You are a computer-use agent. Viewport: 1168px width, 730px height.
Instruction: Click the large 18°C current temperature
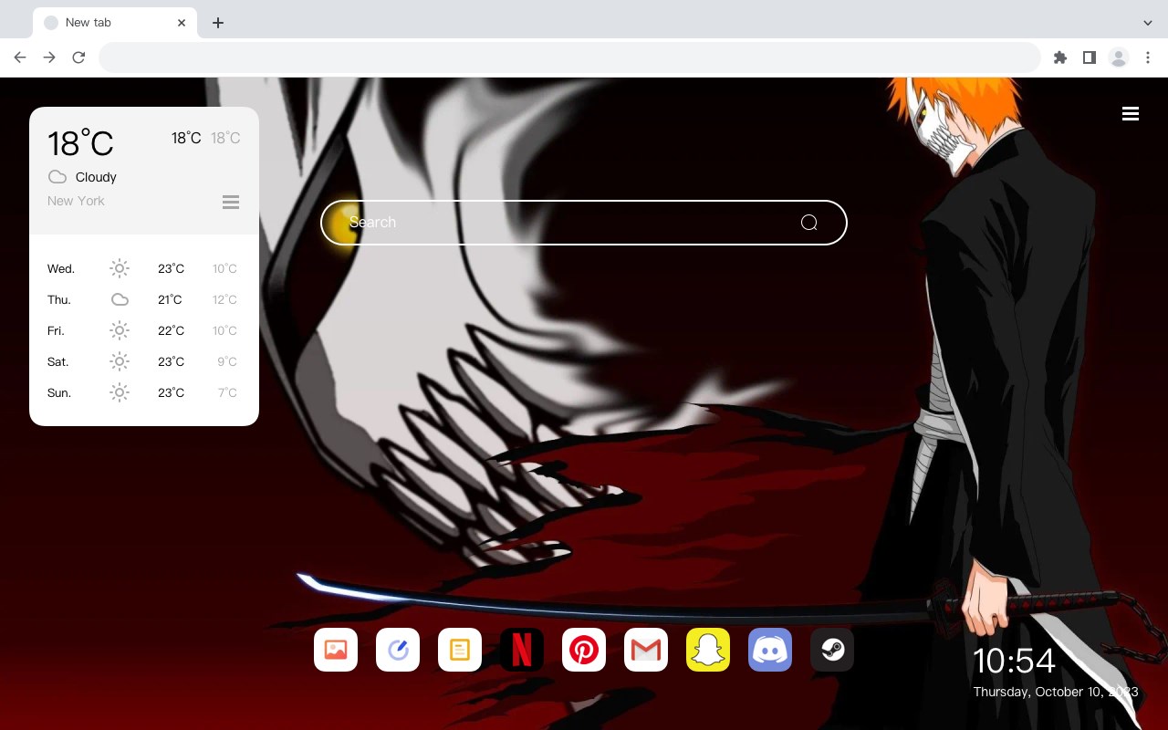80,143
